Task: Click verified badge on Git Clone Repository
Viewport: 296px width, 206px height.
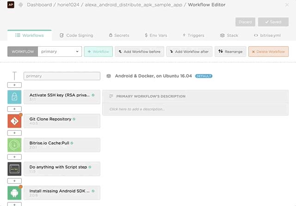Action: (x=74, y=119)
